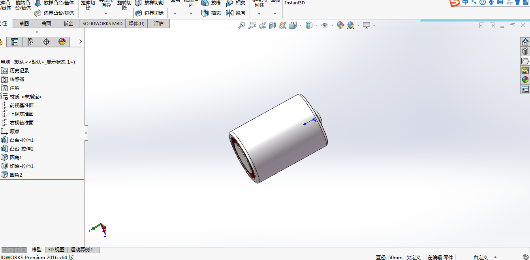The image size is (530, 260).
Task: Click Previous View icon
Action: point(262,25)
